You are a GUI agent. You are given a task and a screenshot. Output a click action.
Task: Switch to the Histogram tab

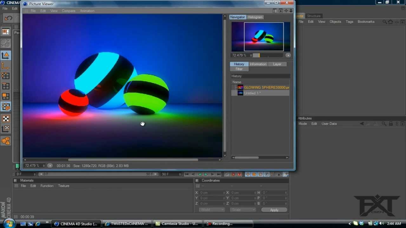(x=255, y=17)
